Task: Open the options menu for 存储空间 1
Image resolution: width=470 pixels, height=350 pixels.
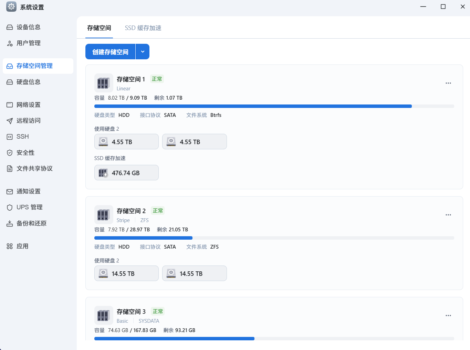Action: (448, 83)
